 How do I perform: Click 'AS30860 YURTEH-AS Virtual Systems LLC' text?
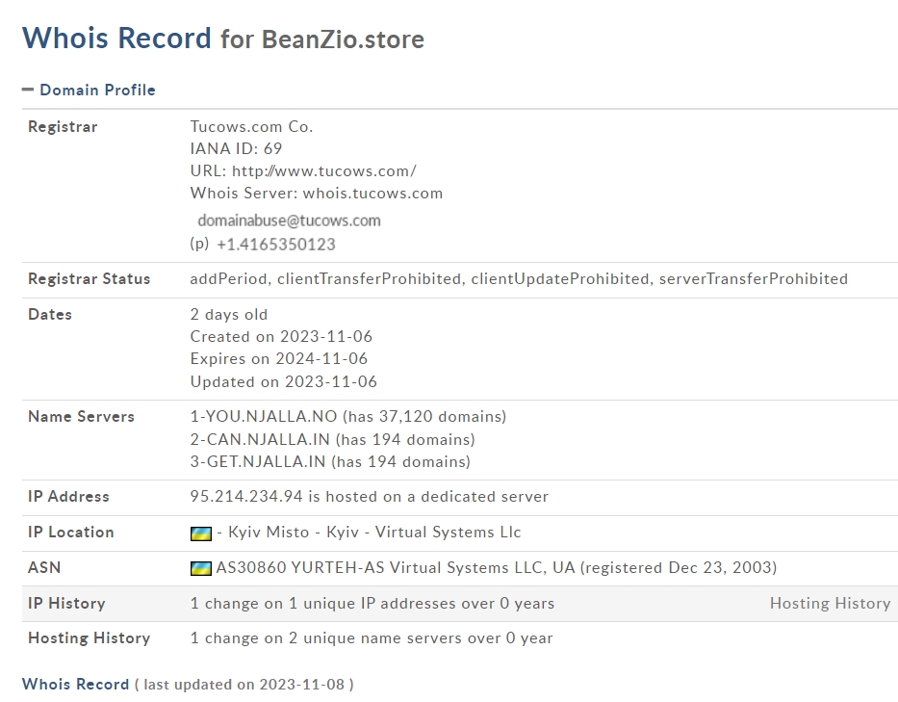[379, 567]
